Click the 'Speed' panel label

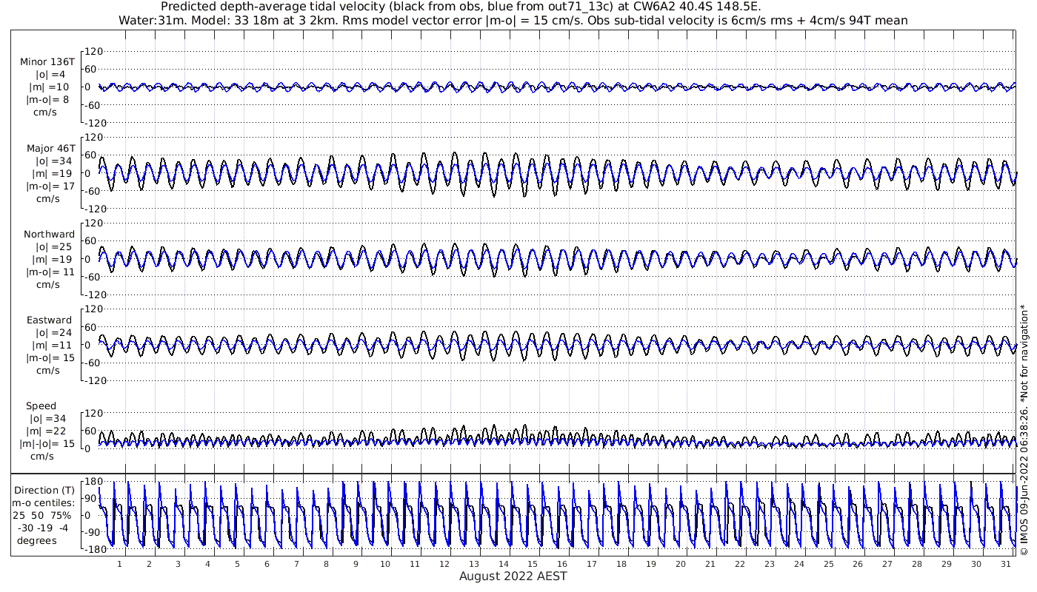tap(41, 406)
